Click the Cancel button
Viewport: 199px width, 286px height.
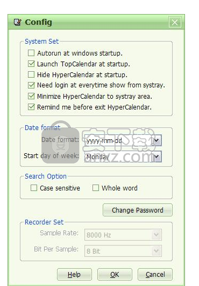click(x=155, y=274)
